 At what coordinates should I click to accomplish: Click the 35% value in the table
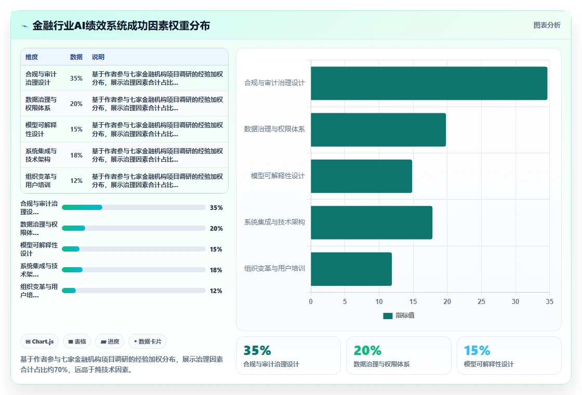pos(76,78)
